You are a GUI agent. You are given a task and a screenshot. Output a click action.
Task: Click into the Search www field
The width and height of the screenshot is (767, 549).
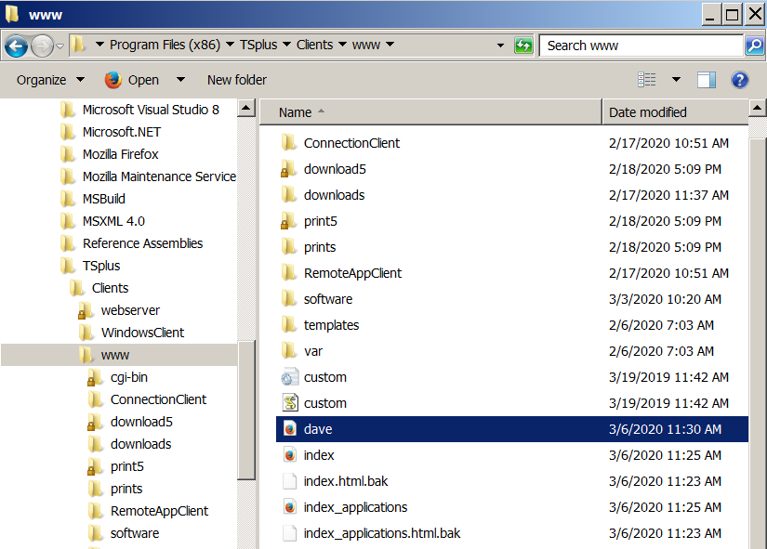(641, 46)
